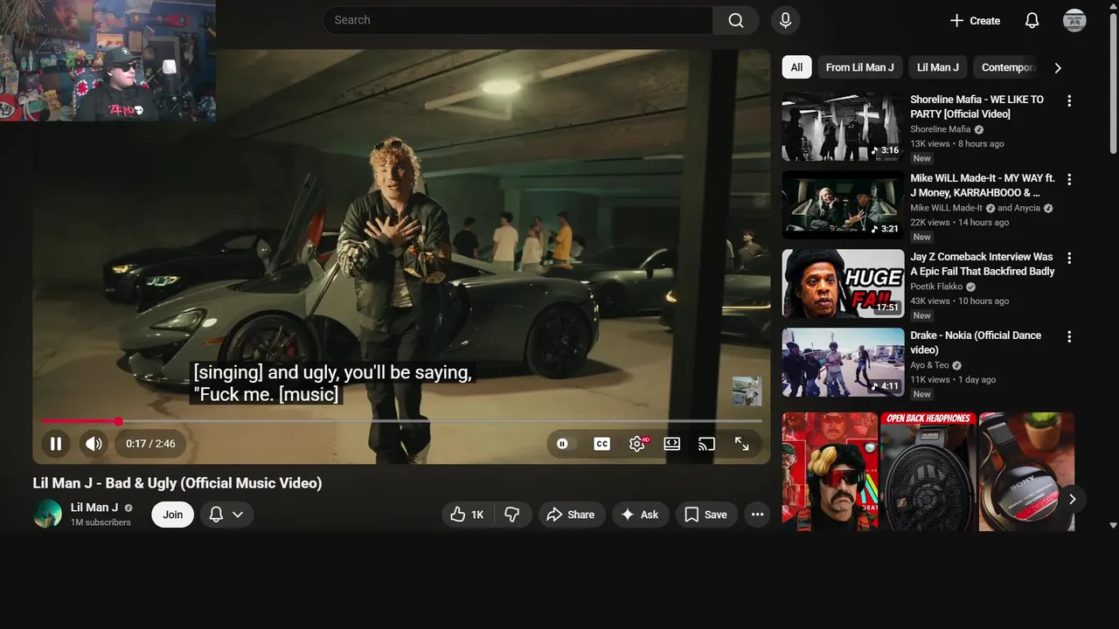Open the subscription notification bell dropdown
The image size is (1119, 629).
coord(226,515)
